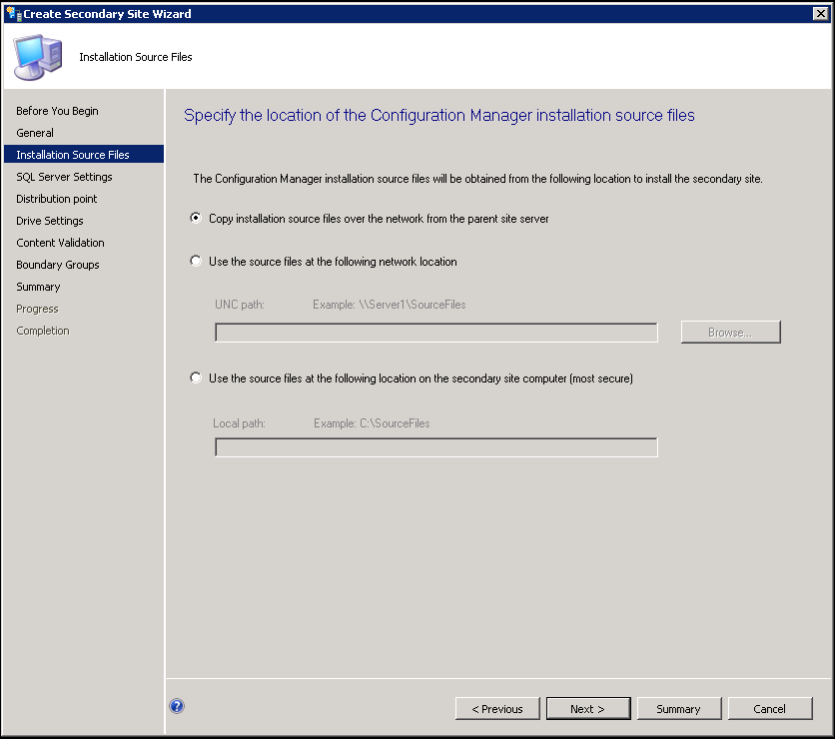Open the Boundary Groups step
This screenshot has height=739, width=835.
[x=58, y=265]
